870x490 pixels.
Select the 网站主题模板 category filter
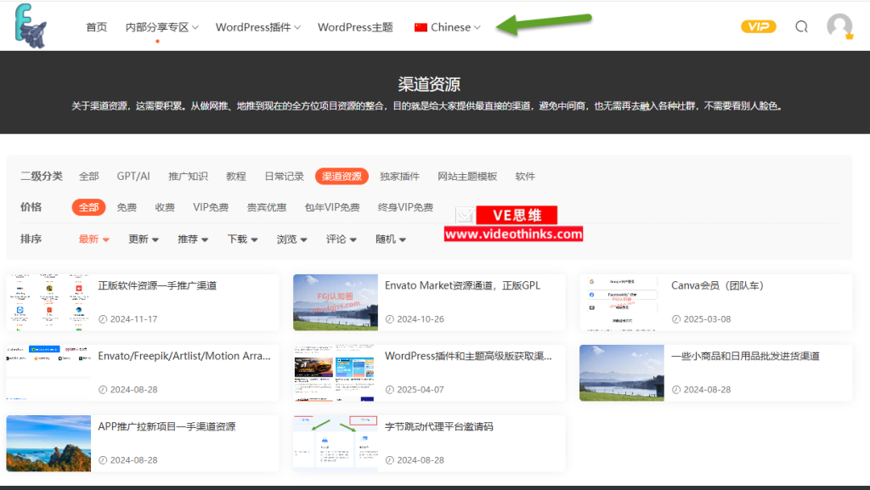click(467, 177)
